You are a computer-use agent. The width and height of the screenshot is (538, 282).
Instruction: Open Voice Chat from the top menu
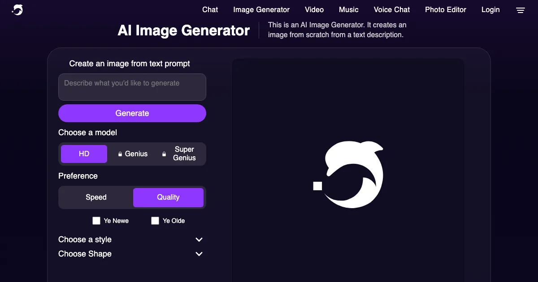click(391, 10)
